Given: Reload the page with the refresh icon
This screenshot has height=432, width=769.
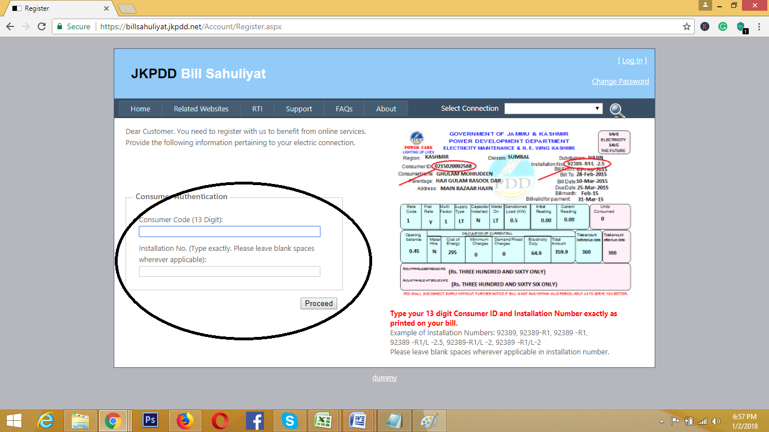Looking at the screenshot, I should [x=42, y=26].
